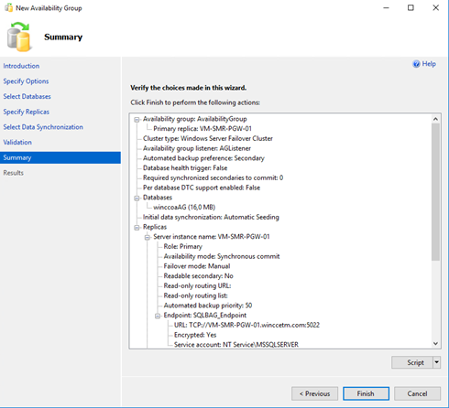Go to the Introduction page
The image size is (449, 408).
(x=21, y=66)
